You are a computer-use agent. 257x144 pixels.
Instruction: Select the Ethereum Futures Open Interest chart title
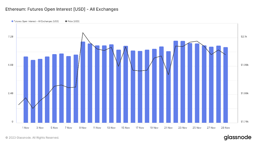point(62,9)
